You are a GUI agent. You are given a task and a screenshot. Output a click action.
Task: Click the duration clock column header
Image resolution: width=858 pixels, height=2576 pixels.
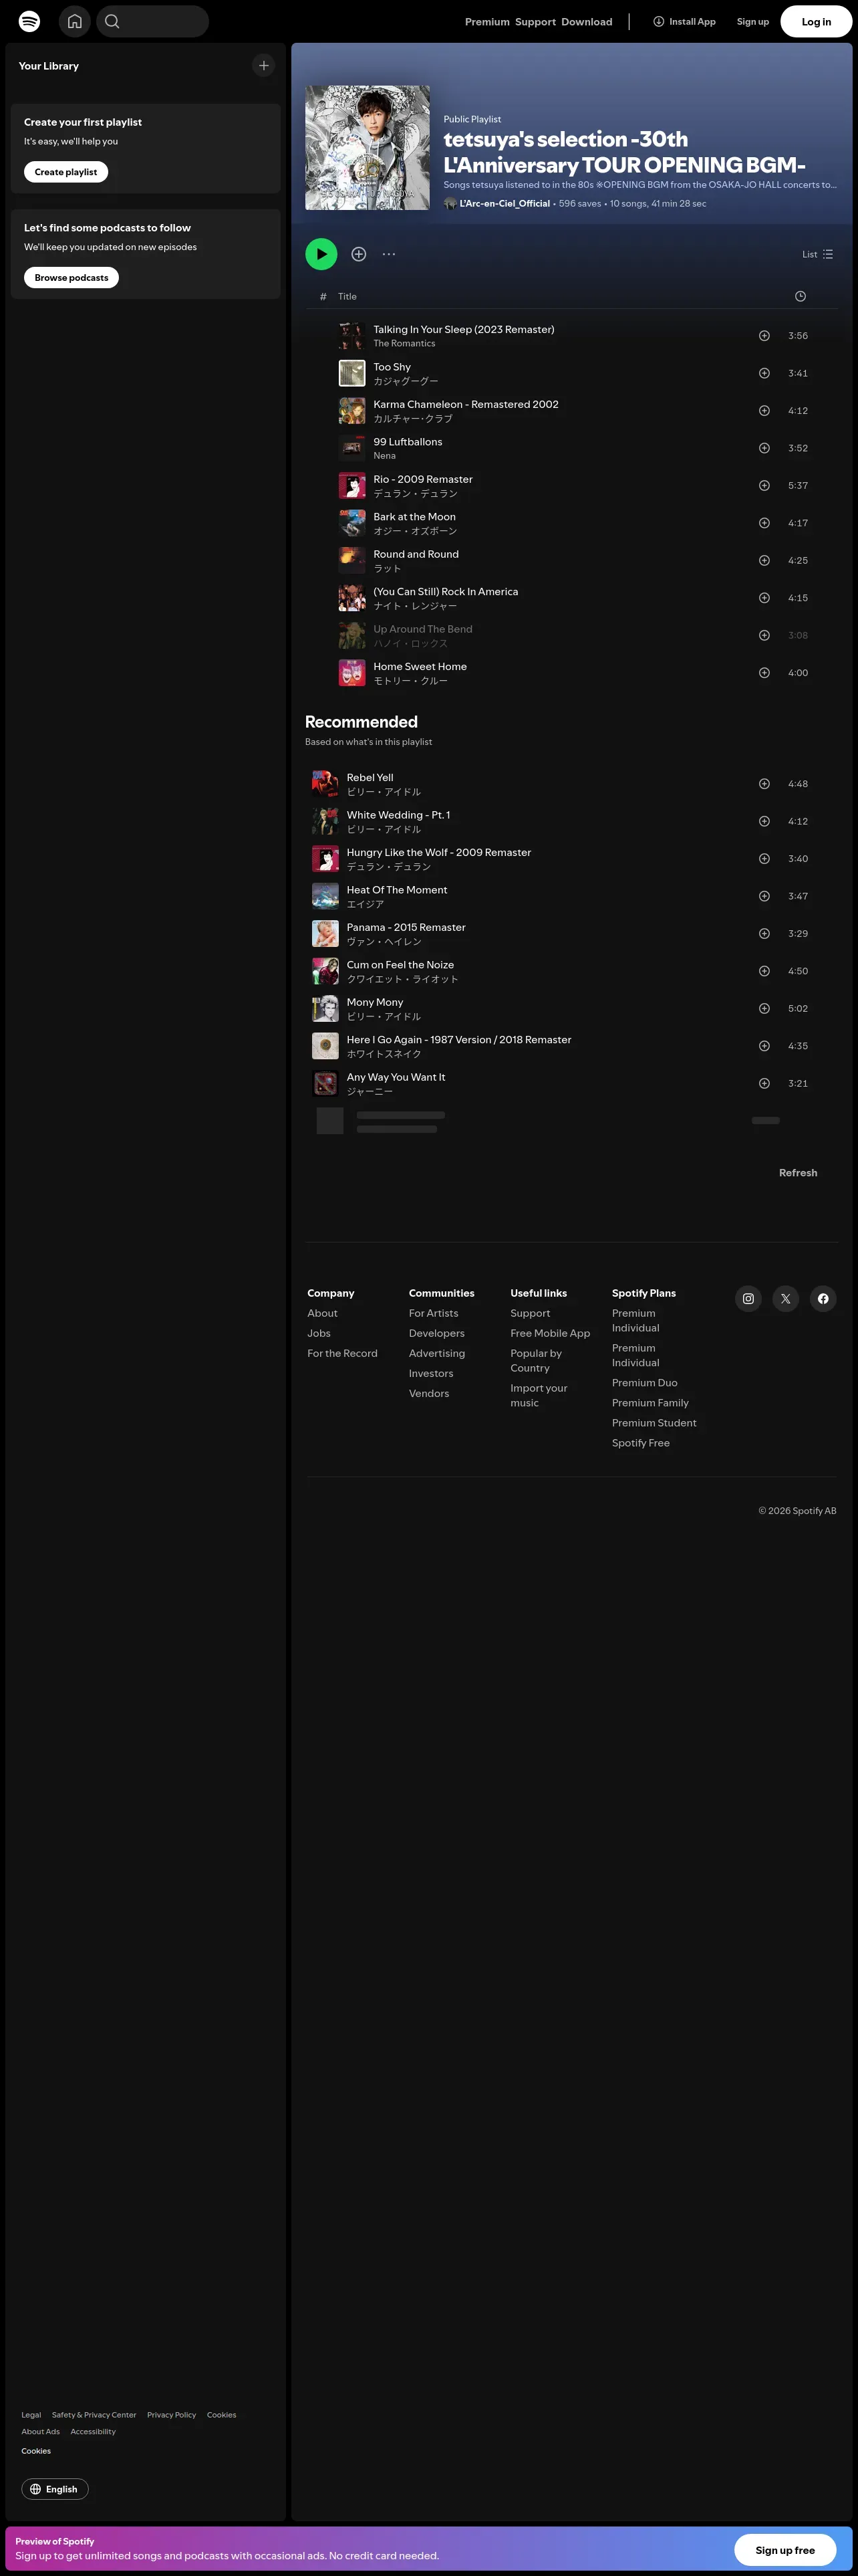pyautogui.click(x=800, y=297)
